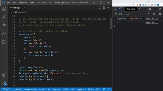
Task: Open DevTools settings with the top gear
Action: 150,9
